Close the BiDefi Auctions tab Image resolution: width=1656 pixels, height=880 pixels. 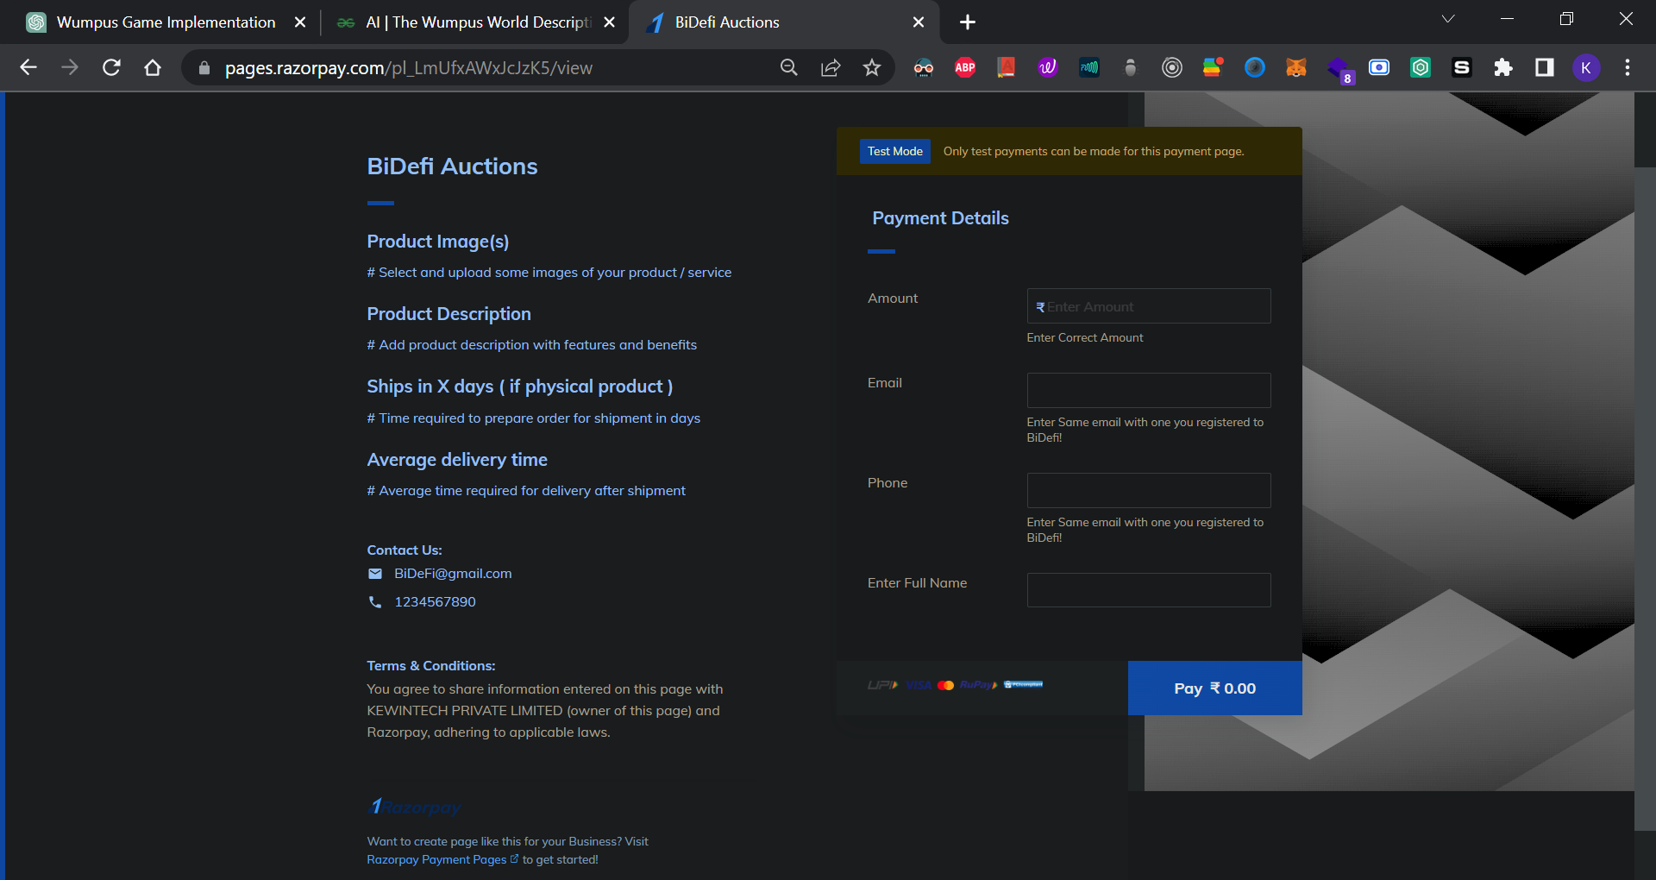click(x=919, y=22)
